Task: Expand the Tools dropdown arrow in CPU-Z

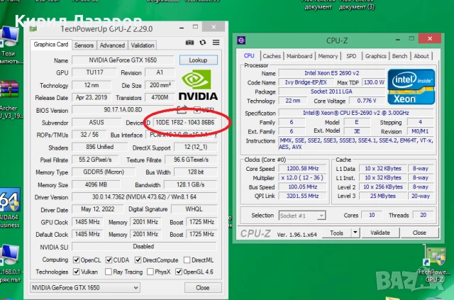Action: point(355,233)
